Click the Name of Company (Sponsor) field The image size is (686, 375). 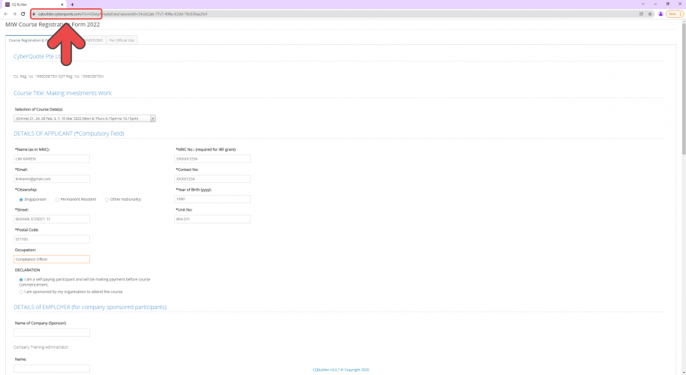[52, 332]
